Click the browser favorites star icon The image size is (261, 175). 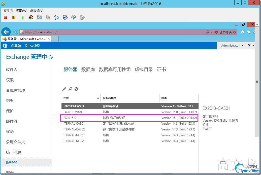[x=249, y=32]
